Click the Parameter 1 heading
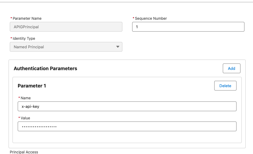253x154 pixels. [32, 86]
